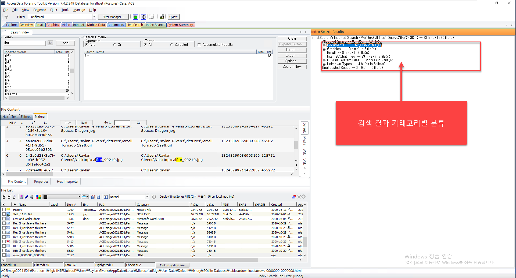Image resolution: width=516 pixels, height=278 pixels.
Task: Open the column settings icon beside Normal
Action: tap(106, 197)
